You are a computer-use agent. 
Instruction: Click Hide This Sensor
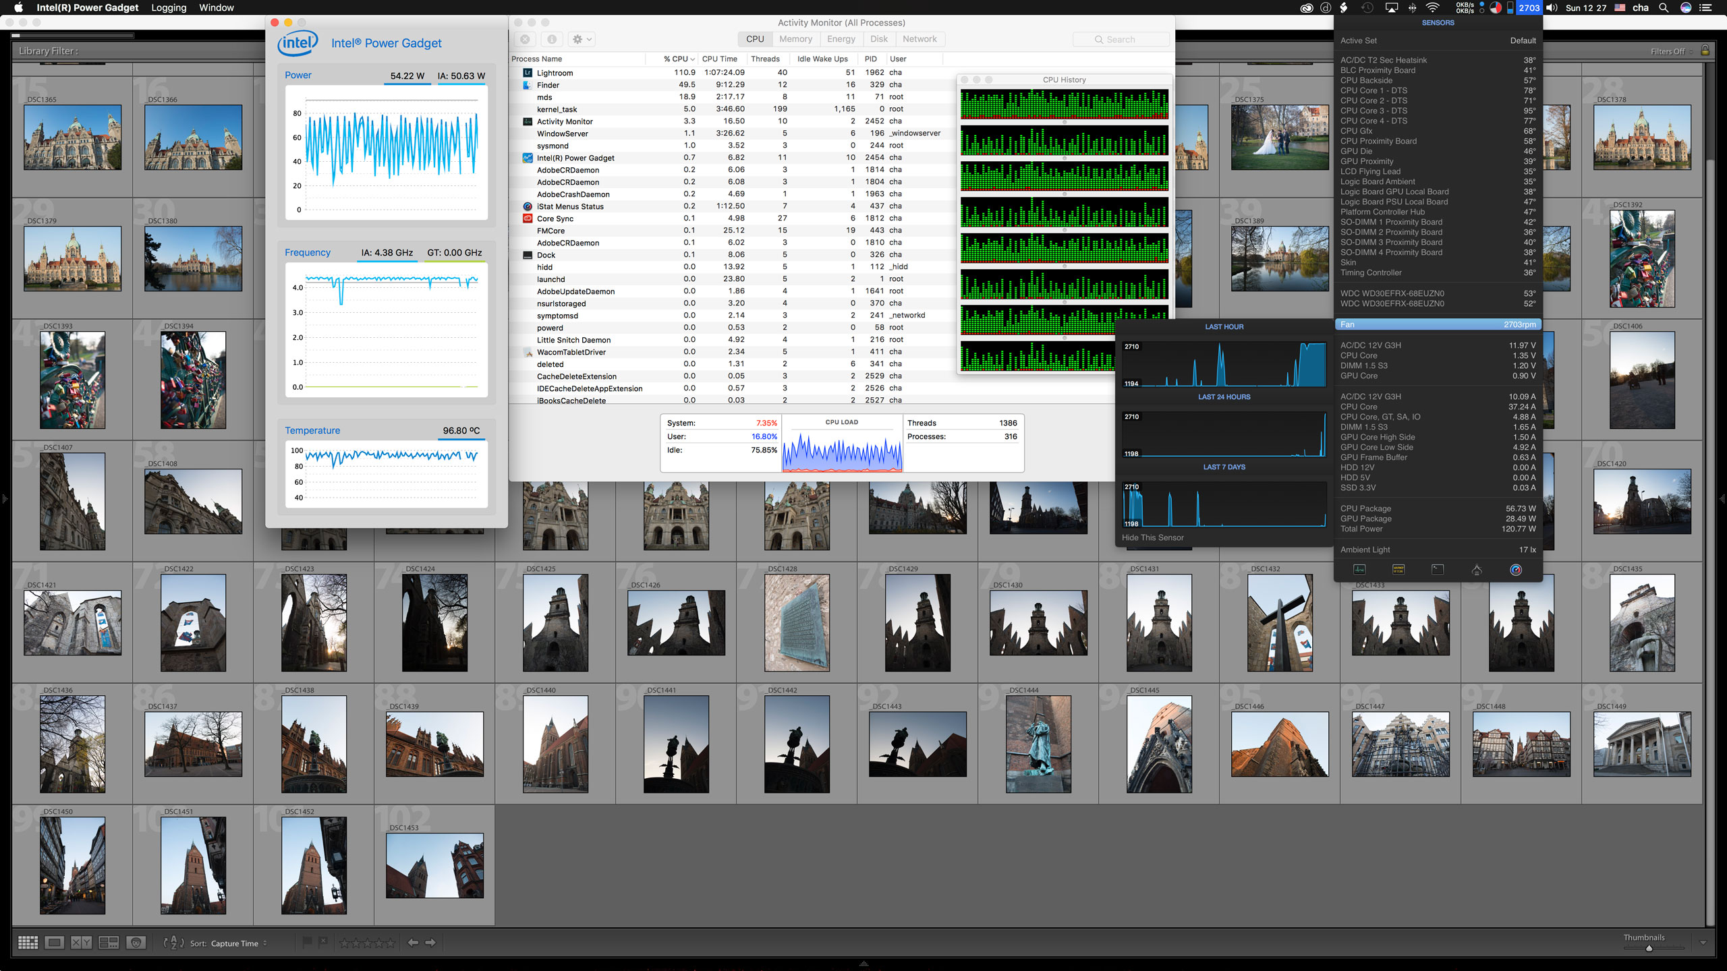(x=1152, y=537)
